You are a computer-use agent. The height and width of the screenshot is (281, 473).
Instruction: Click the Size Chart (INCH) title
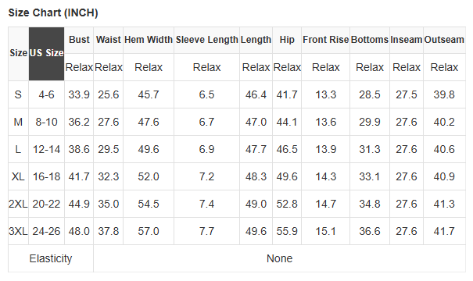click(53, 13)
